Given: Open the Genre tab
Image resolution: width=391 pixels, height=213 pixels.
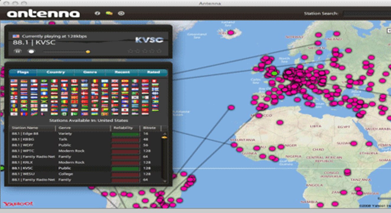Looking at the screenshot, I should tap(90, 72).
